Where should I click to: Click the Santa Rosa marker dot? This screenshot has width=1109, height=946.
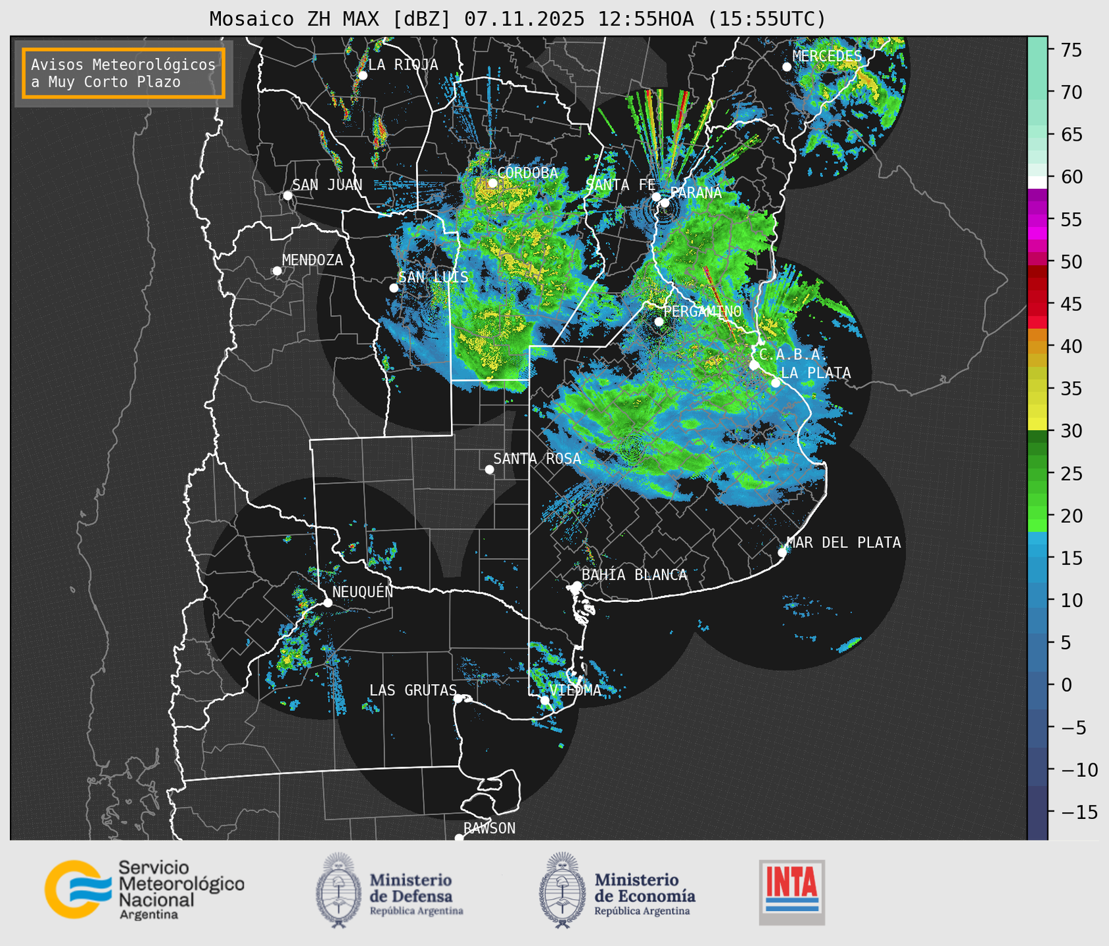489,469
